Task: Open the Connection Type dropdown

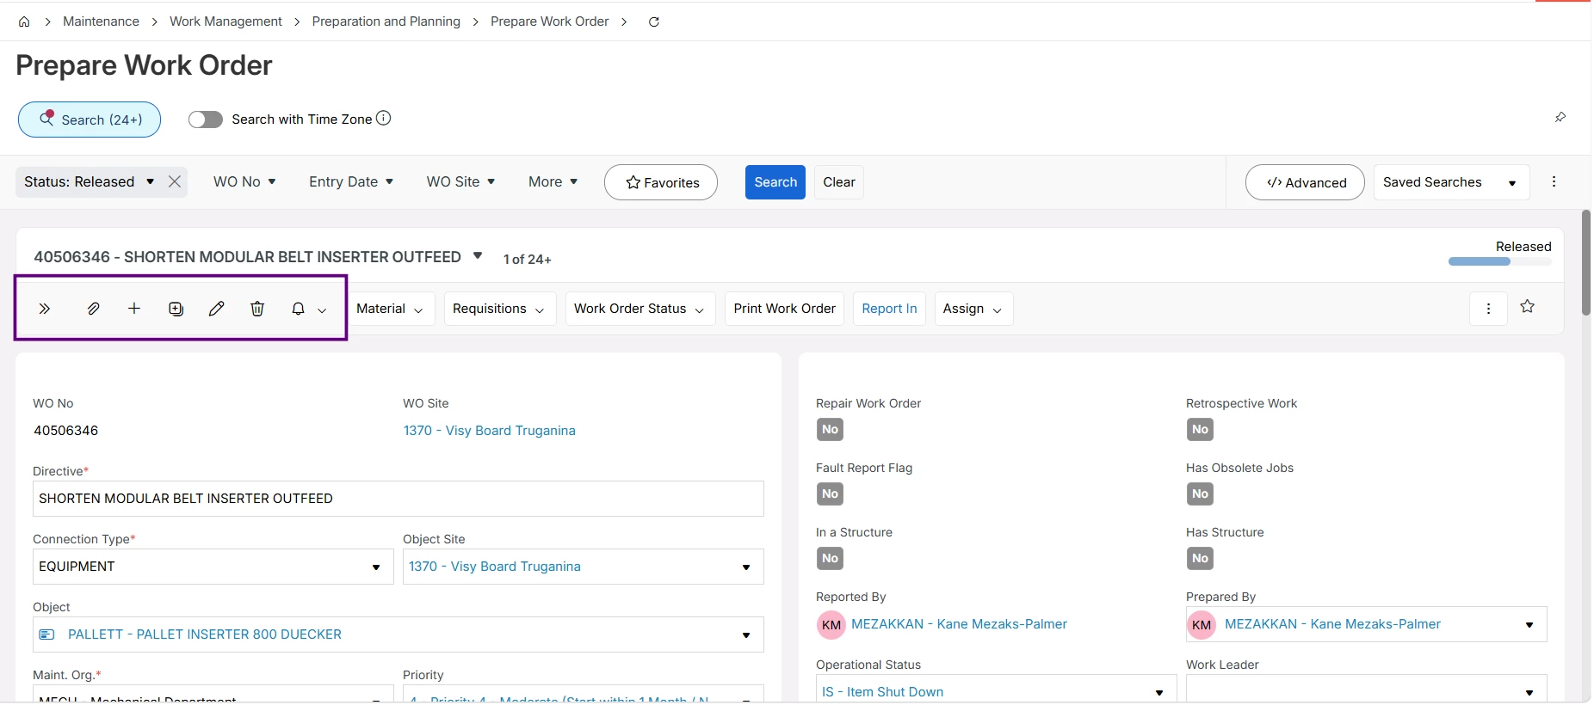Action: [376, 567]
